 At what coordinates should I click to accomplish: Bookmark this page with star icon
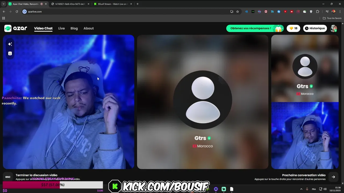click(238, 12)
